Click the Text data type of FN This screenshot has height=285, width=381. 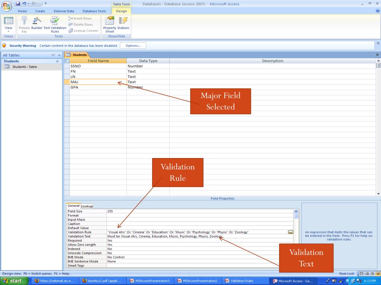pyautogui.click(x=148, y=72)
